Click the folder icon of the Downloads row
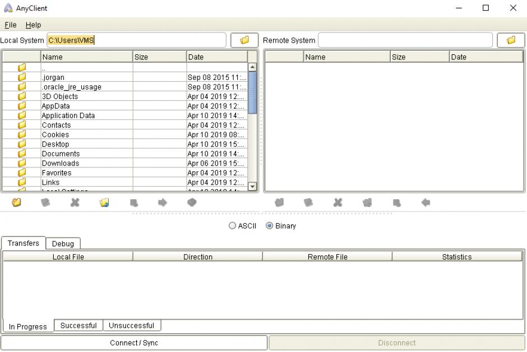The image size is (527, 352). [x=22, y=163]
